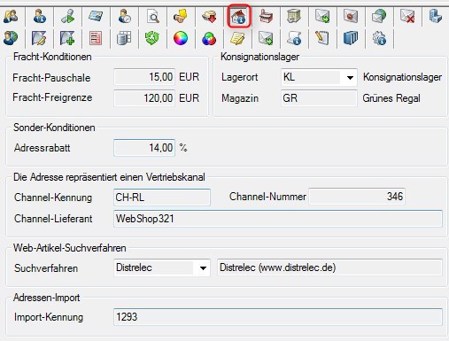This screenshot has height=341, width=449.
Task: Click the coins with red down-arrow icon
Action: point(209,16)
